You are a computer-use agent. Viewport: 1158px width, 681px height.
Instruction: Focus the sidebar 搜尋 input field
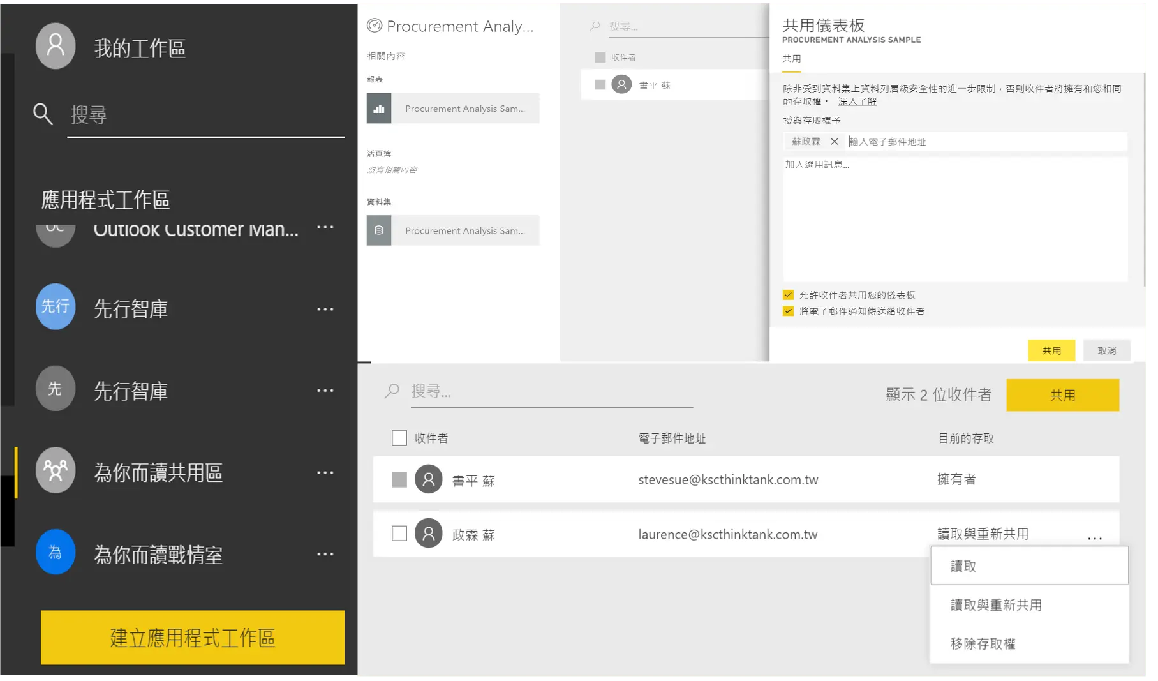206,116
